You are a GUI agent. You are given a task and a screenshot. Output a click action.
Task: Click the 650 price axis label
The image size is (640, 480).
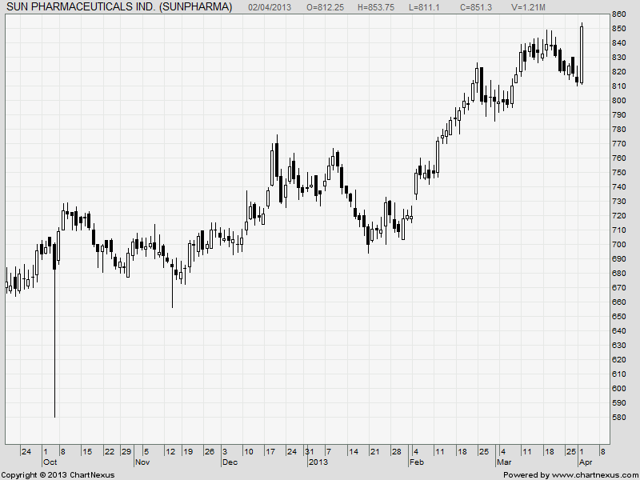pos(618,316)
